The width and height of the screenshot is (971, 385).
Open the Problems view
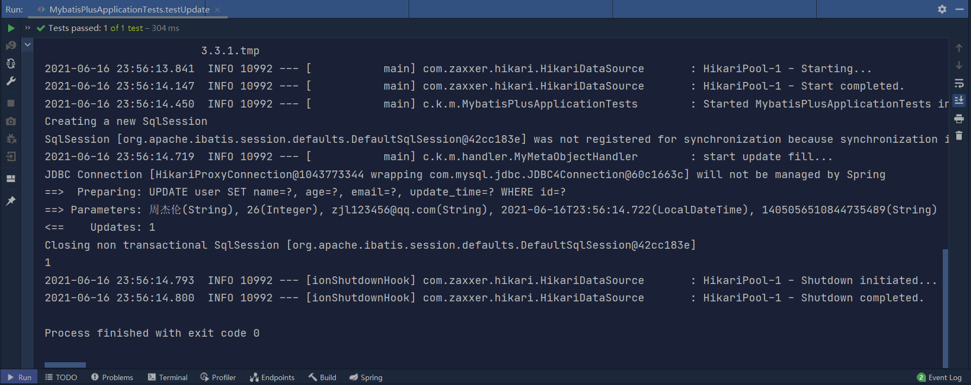click(x=112, y=377)
